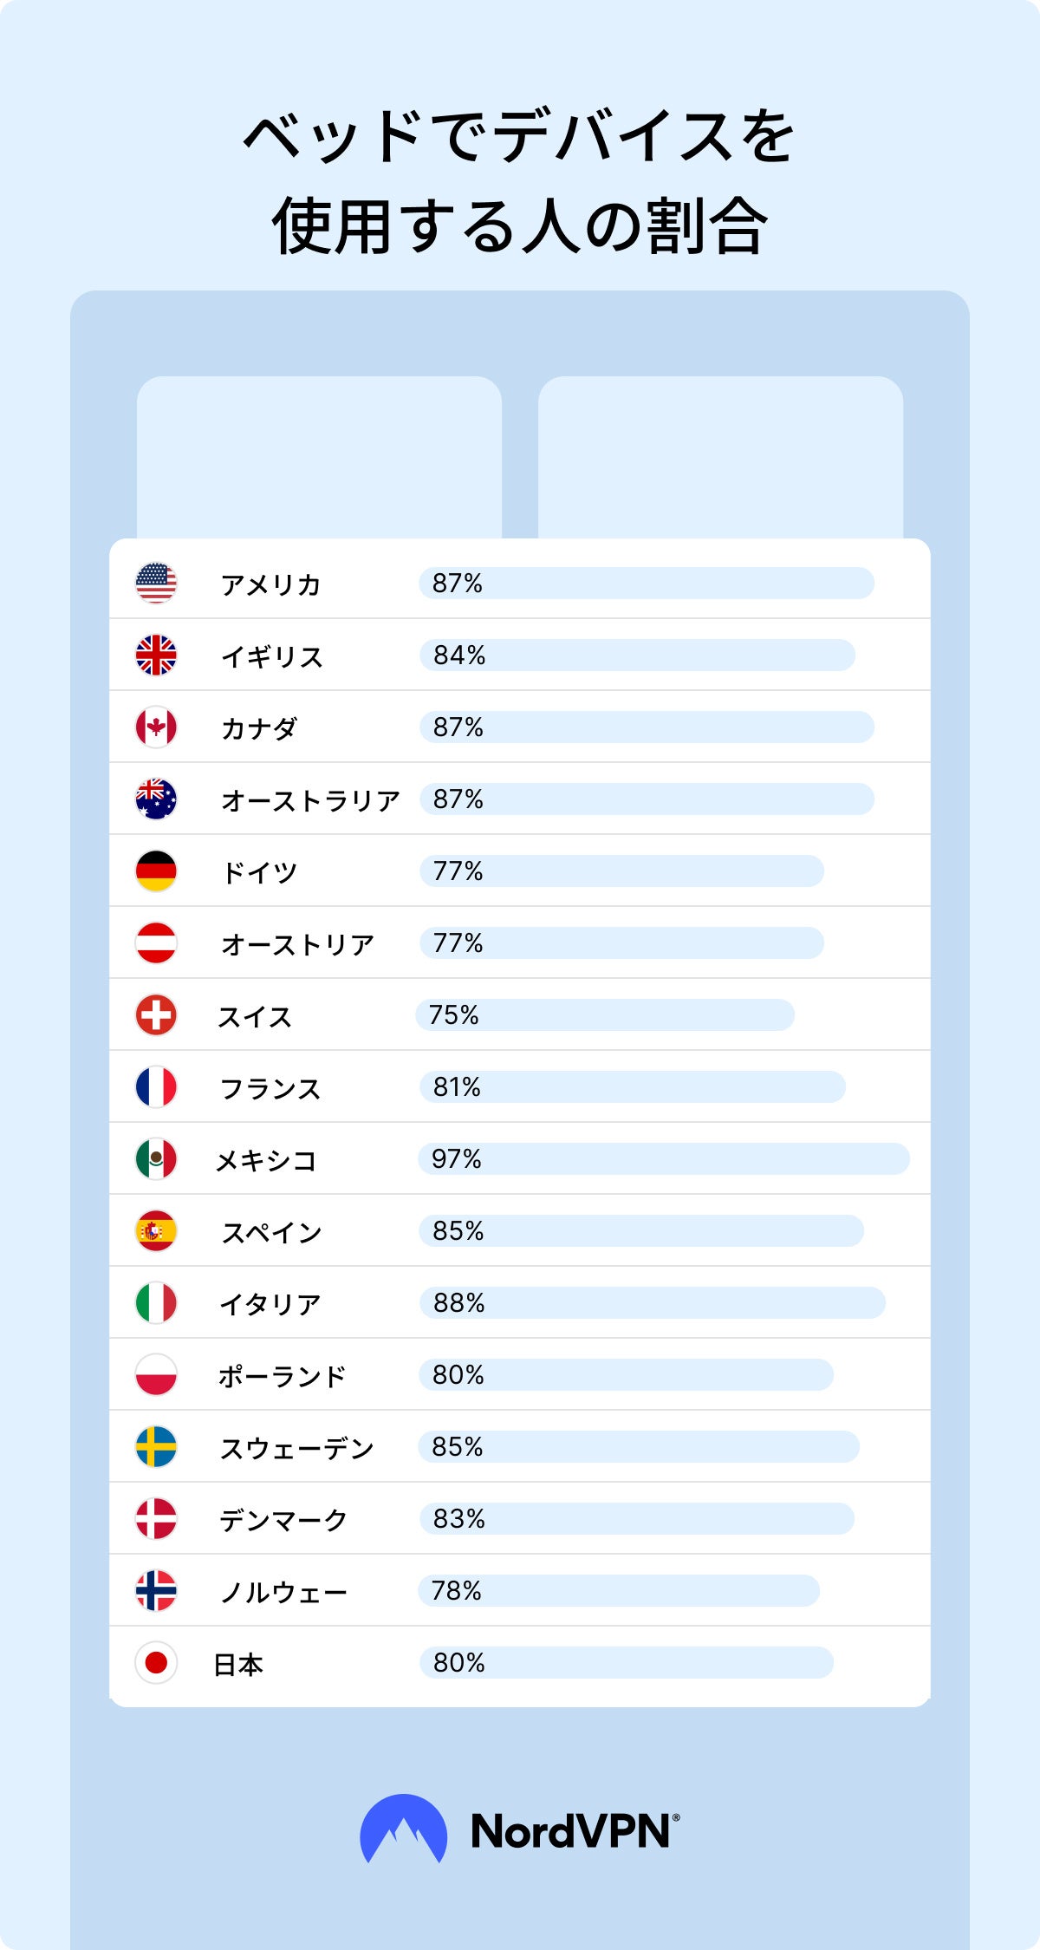This screenshot has height=1950, width=1040.
Task: Click the NordVPN mountain logo
Action: (403, 1829)
